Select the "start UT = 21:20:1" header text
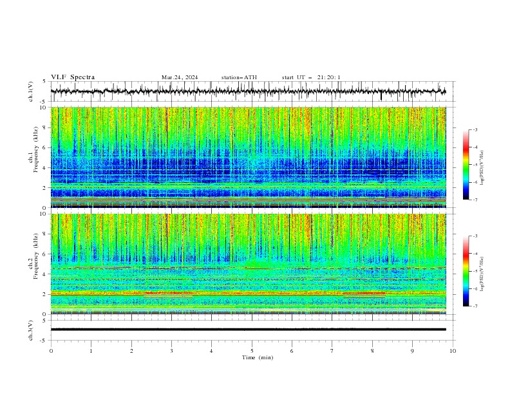510x394 pixels. tap(311, 77)
